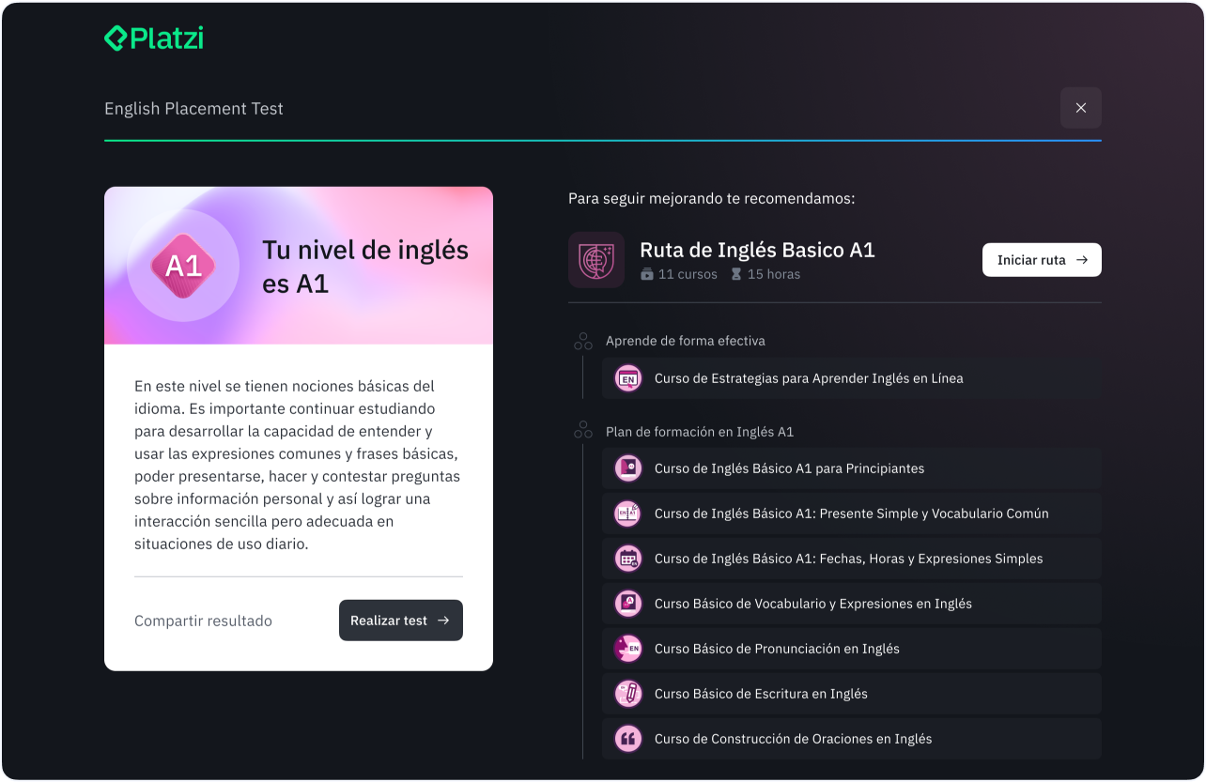Open icon of Inglés Básico A1 para Principiantes
Screen dimensions: 1206x782
(627, 468)
